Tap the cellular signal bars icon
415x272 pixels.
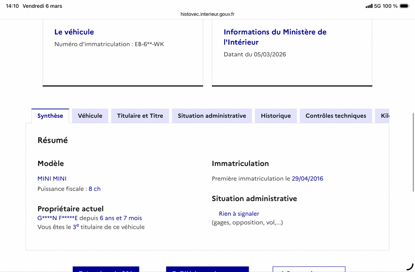click(369, 6)
